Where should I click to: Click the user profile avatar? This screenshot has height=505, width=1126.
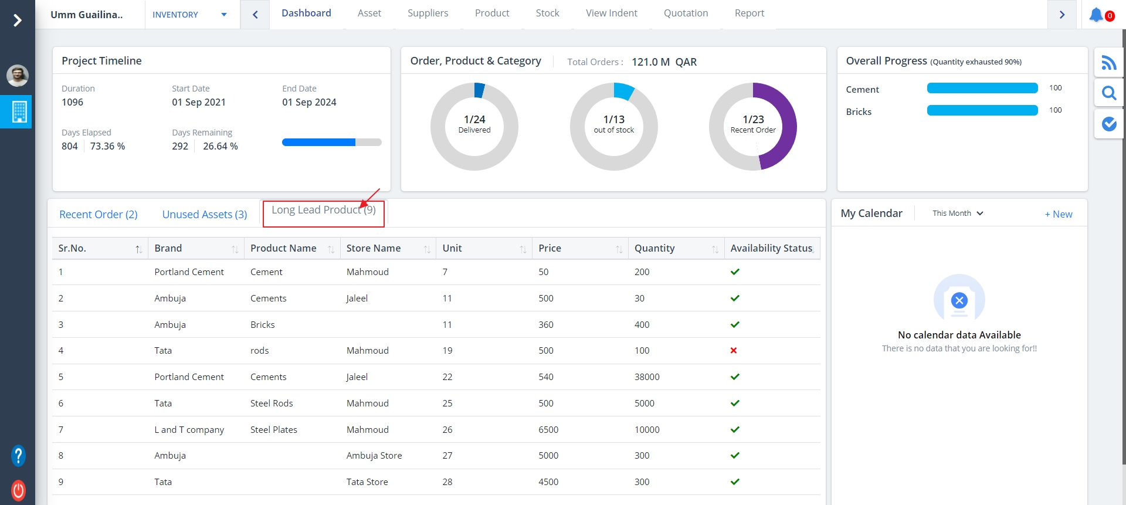tap(18, 76)
